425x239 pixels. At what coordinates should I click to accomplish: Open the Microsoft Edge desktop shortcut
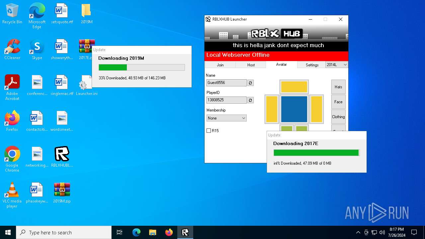click(x=37, y=16)
